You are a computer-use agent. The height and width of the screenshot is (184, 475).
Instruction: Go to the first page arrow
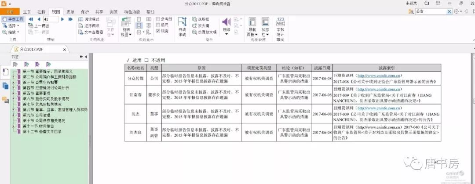(x=31, y=19)
